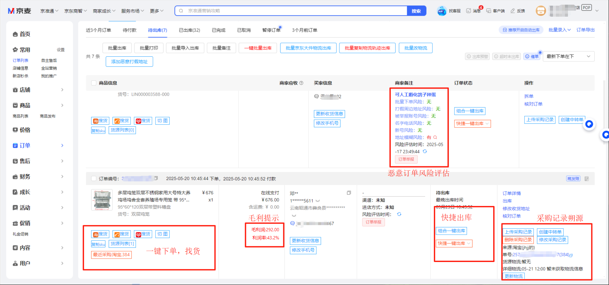
Task: Refresh the empty 风险评估时间 in second order
Action: tap(399, 214)
